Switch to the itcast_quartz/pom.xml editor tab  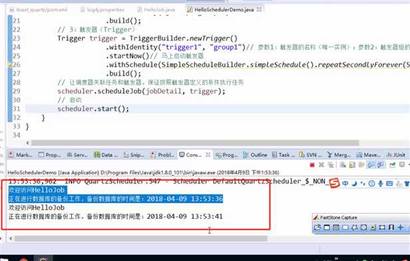click(x=38, y=10)
